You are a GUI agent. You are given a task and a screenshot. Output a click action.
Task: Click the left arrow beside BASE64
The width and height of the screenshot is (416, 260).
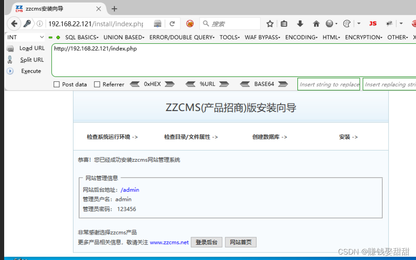(245, 84)
